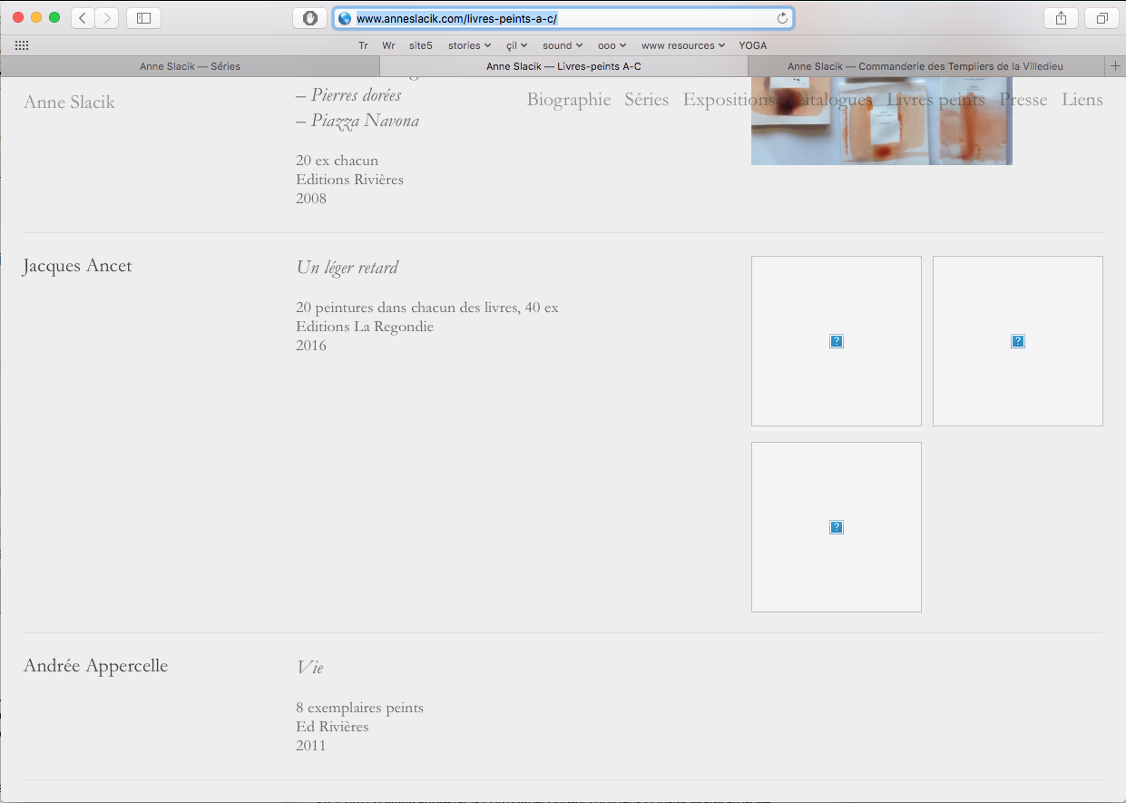Click the Liens navigation link

[x=1082, y=100]
